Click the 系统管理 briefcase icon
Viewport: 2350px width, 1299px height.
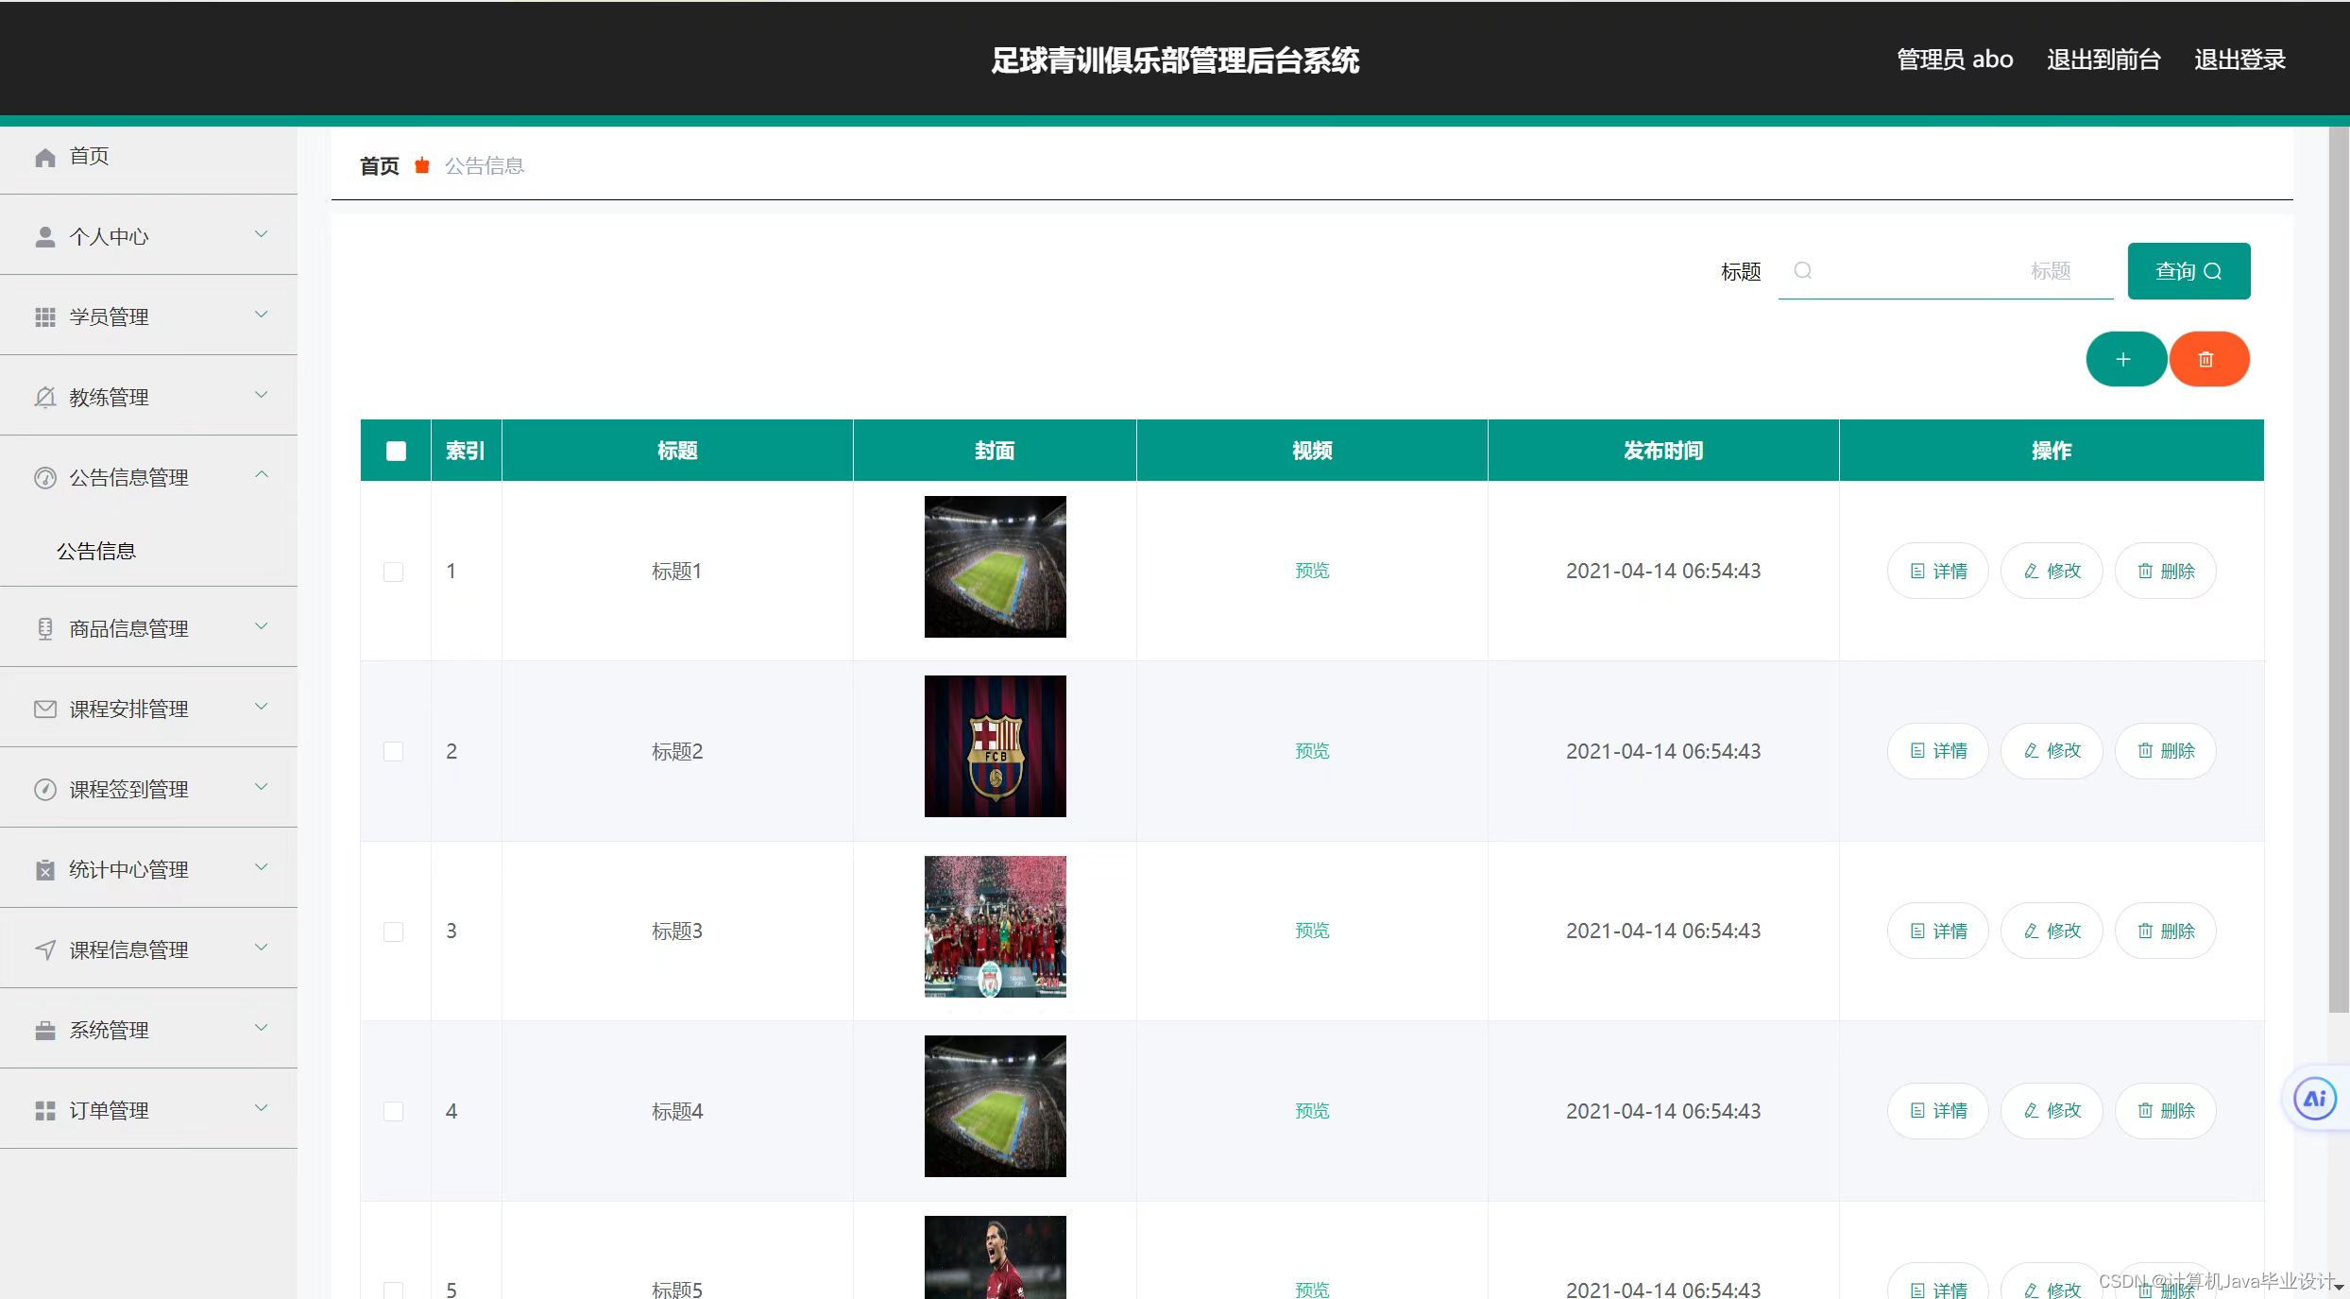(44, 1031)
